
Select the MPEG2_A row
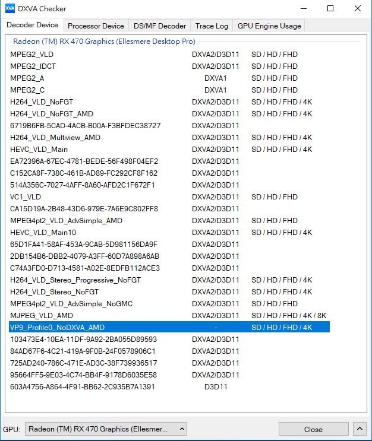click(x=169, y=78)
